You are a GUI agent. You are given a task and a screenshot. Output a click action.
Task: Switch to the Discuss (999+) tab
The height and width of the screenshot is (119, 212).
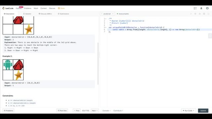point(45,14)
